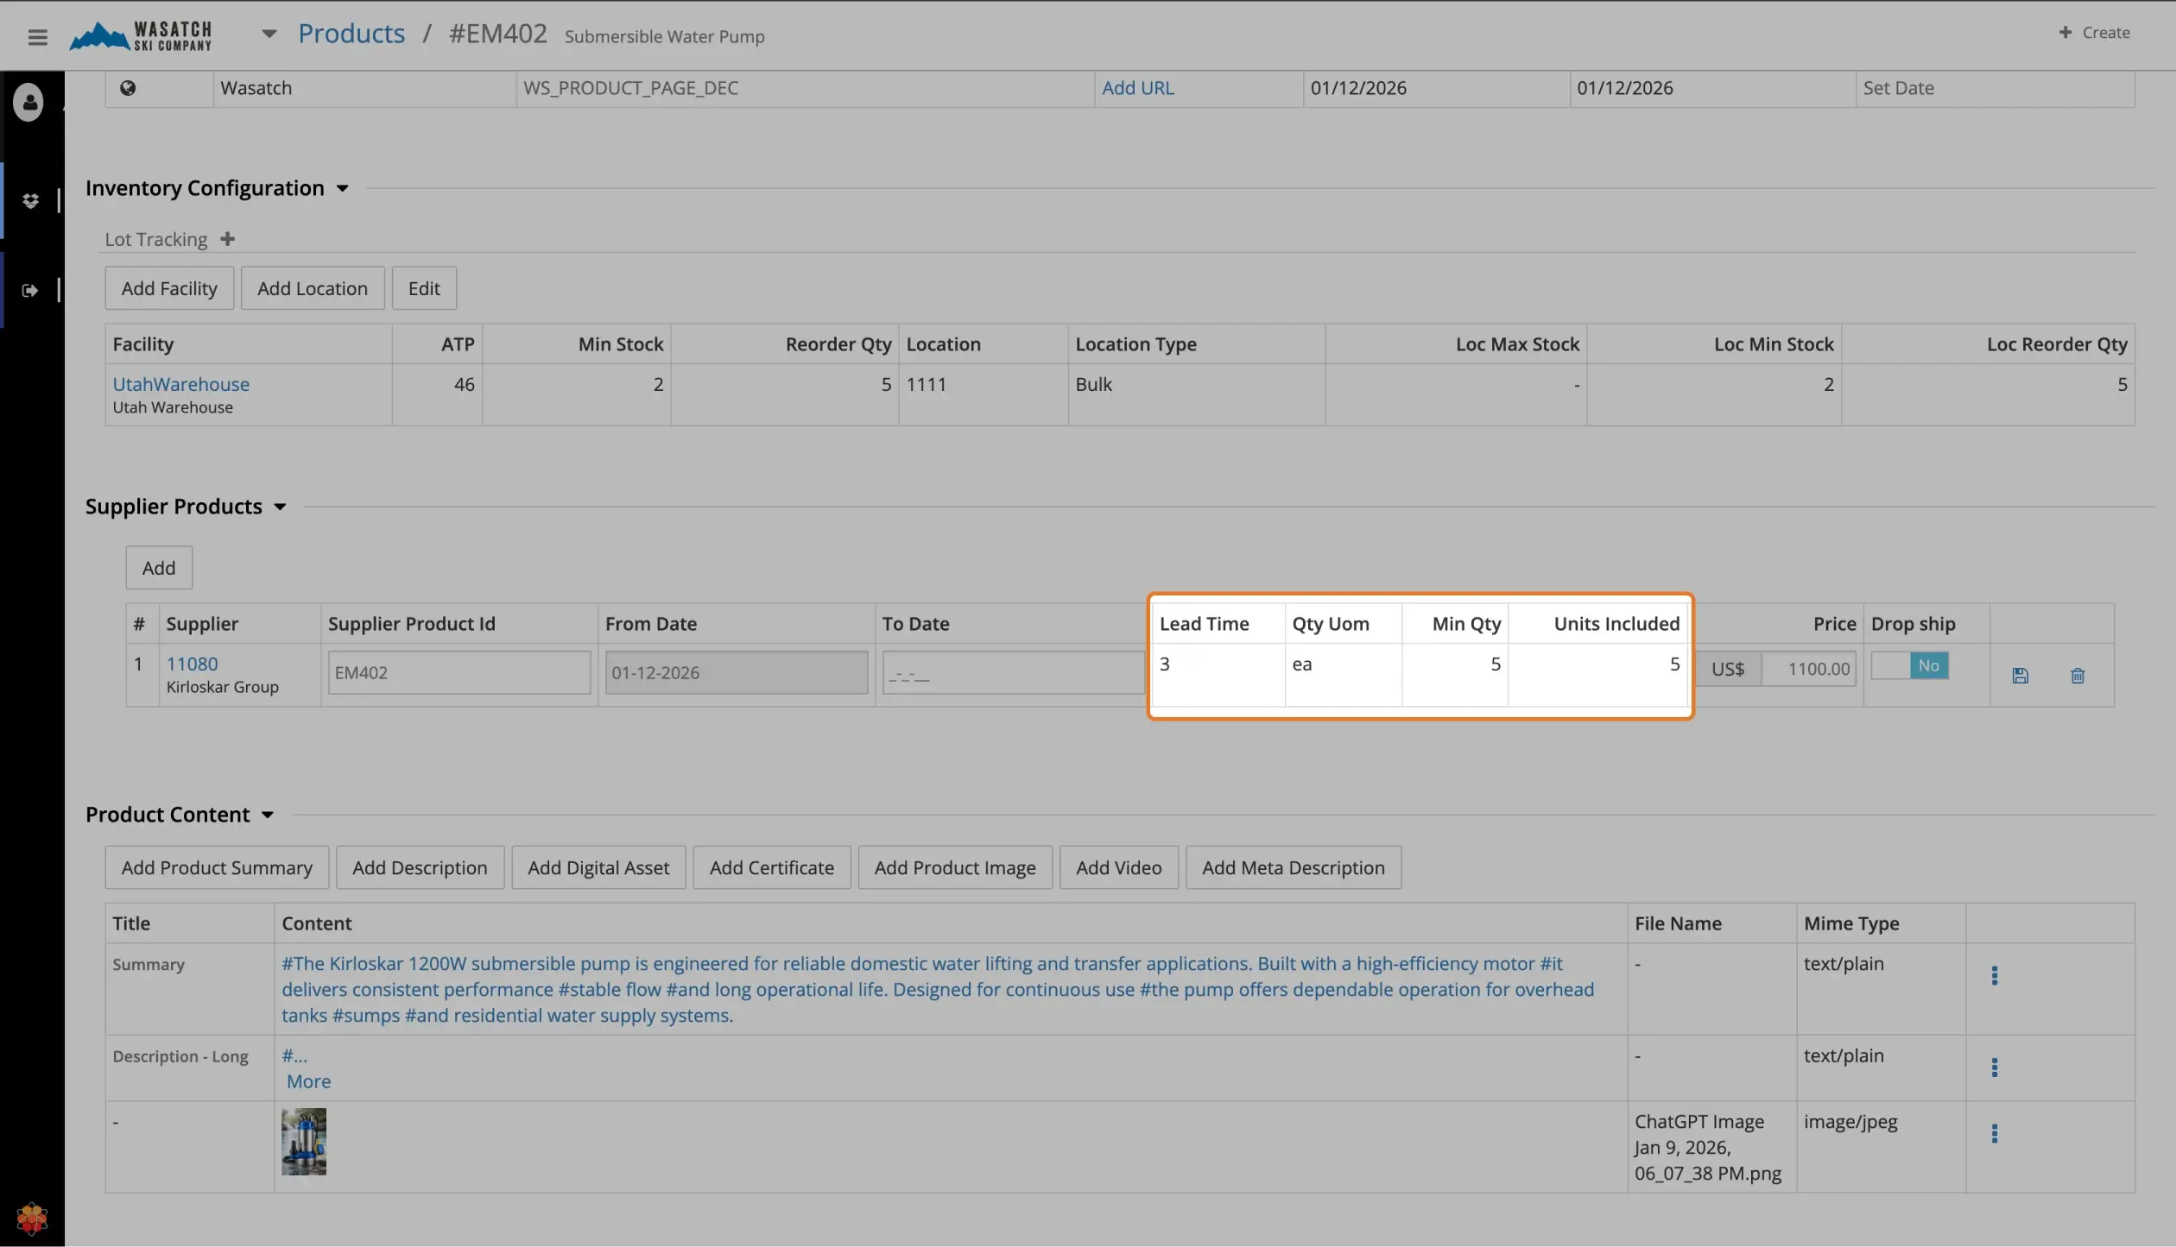The width and height of the screenshot is (2176, 1247).
Task: Click the #EM402 product ID heading
Action: point(498,34)
